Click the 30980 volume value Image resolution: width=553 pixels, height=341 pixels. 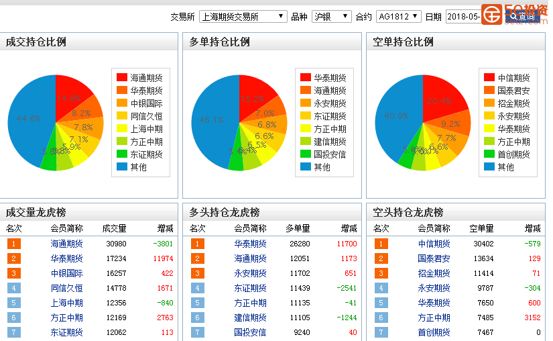(x=116, y=244)
